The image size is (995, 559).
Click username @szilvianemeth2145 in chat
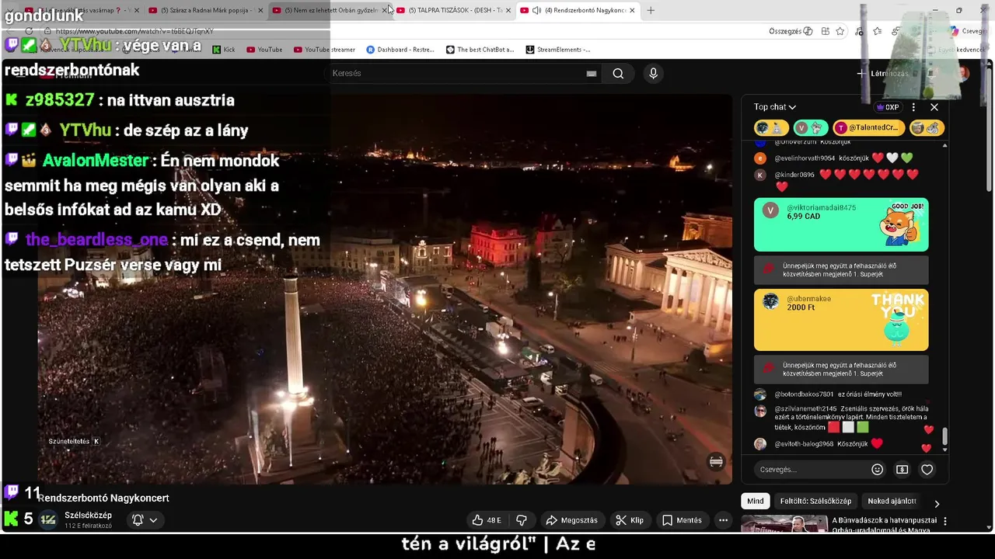pyautogui.click(x=805, y=409)
